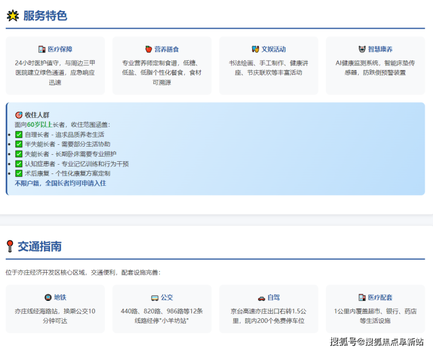Click the sparkle icon beside 服务特色 heading

pos(12,16)
